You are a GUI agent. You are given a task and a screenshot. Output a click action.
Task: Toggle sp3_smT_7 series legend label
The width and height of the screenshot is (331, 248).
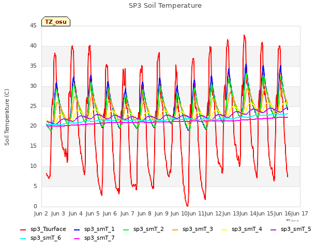pyautogui.click(x=99, y=238)
